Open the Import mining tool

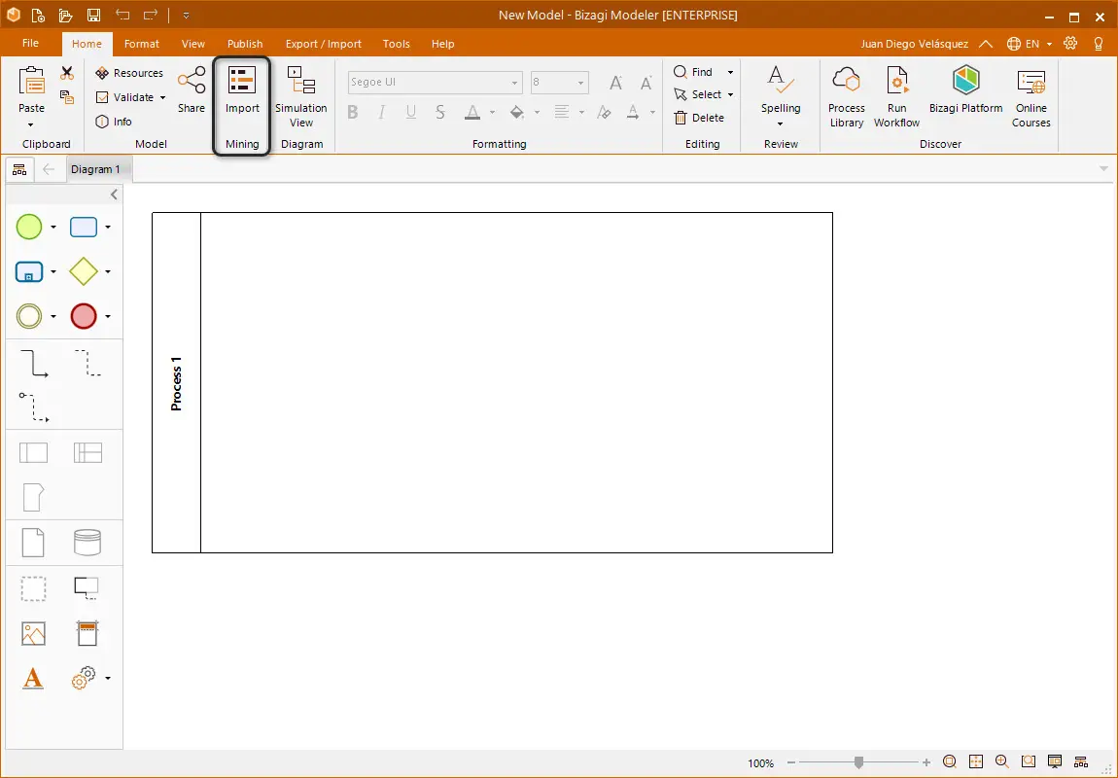point(242,90)
